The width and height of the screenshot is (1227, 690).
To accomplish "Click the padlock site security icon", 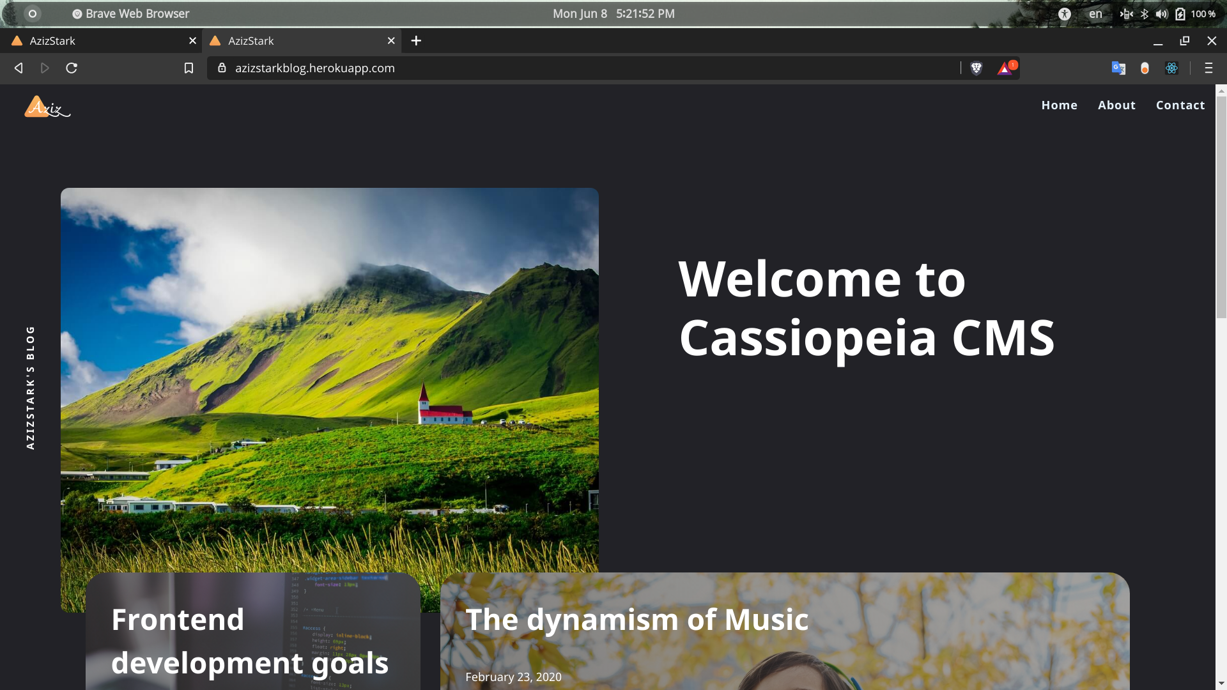I will tap(222, 68).
